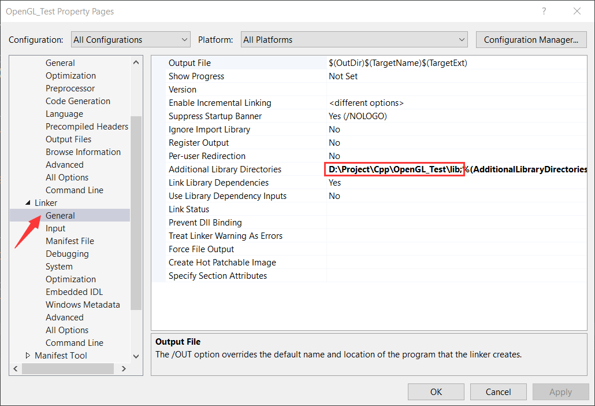Select the Manifest File tree item
The image size is (595, 406).
(70, 241)
